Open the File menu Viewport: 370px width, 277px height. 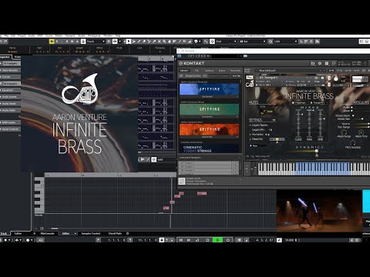tap(7, 35)
